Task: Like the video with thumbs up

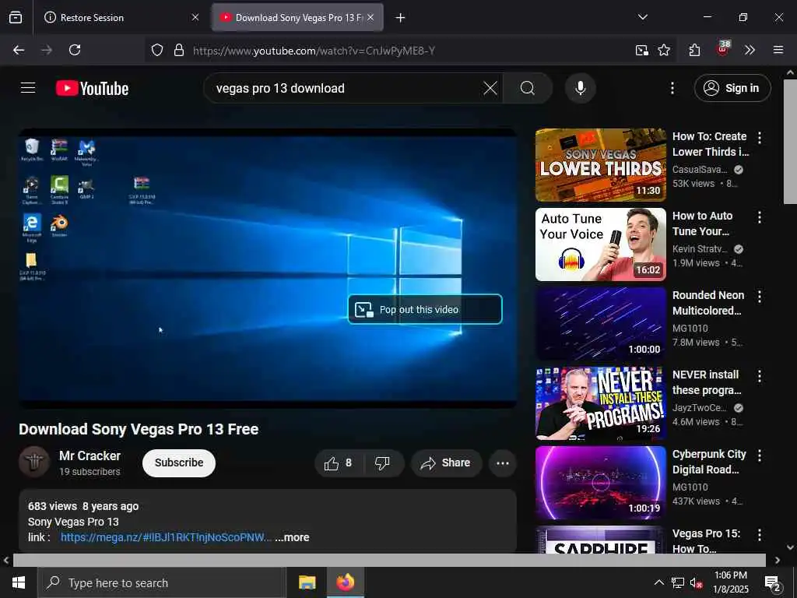Action: click(339, 463)
